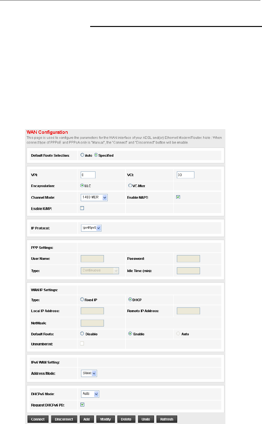262x424 pixels.
Task: Set Default Route to Auto in WAN IP Settings
Action: click(178, 334)
